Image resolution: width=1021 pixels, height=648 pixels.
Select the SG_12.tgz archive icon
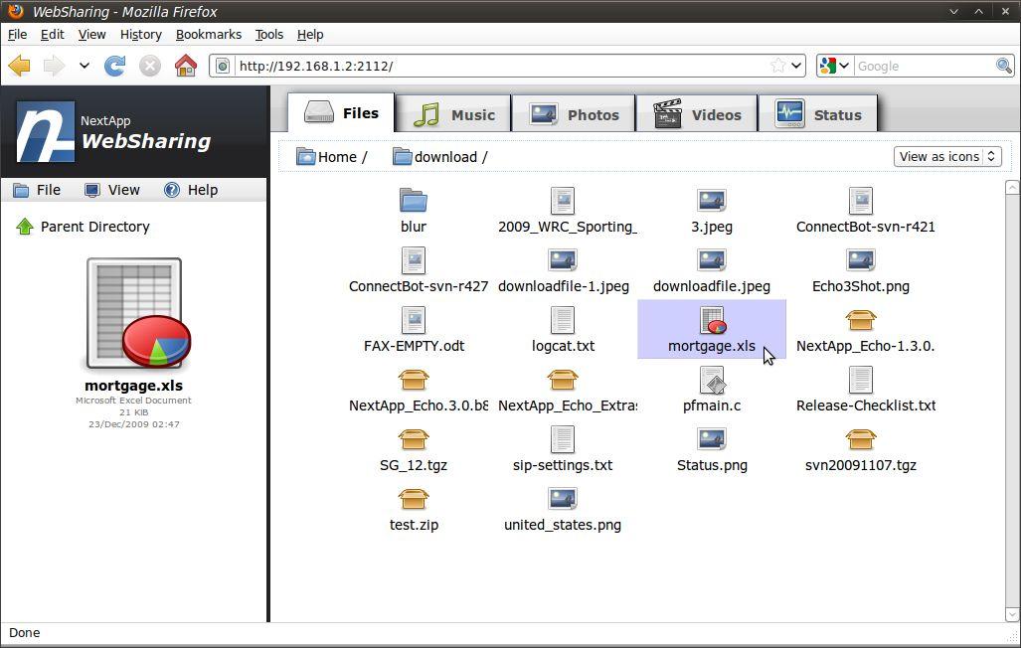414,439
